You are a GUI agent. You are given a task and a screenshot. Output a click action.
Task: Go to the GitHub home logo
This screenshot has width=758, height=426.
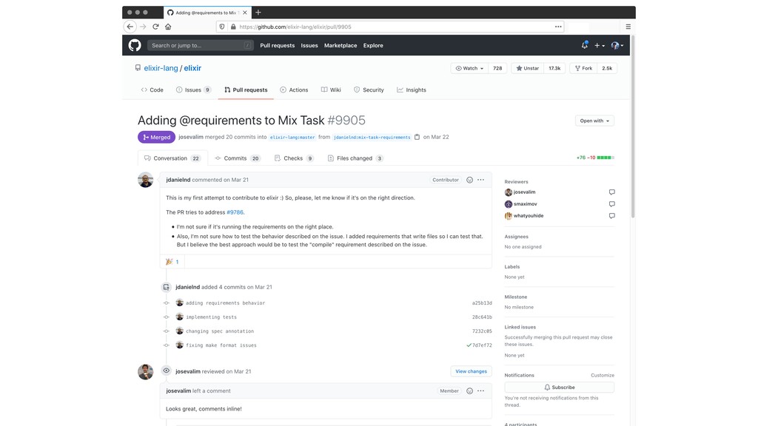point(135,45)
